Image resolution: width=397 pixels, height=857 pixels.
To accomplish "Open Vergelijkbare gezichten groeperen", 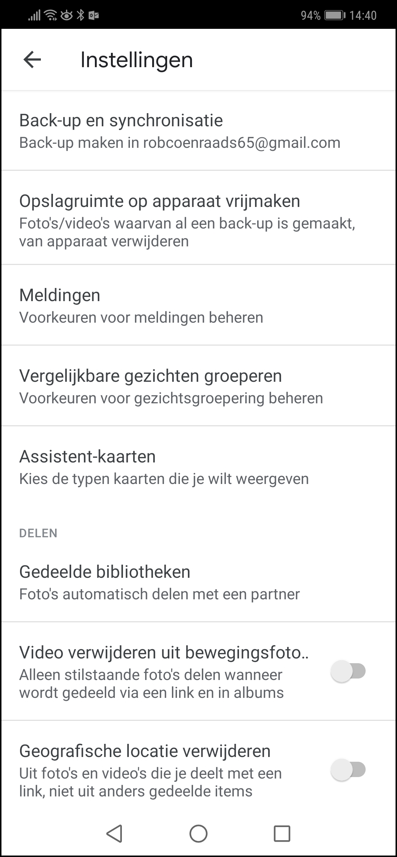I will pyautogui.click(x=198, y=386).
